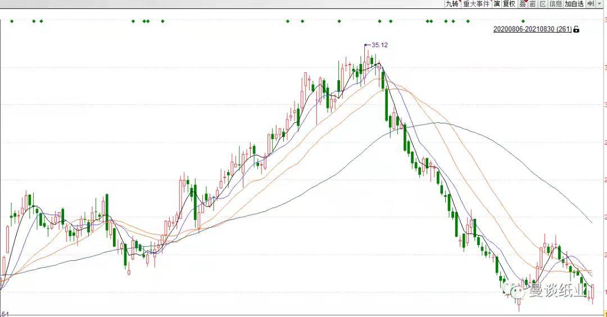
Task: Click 加自选 to add to watchlist
Action: (x=574, y=4)
